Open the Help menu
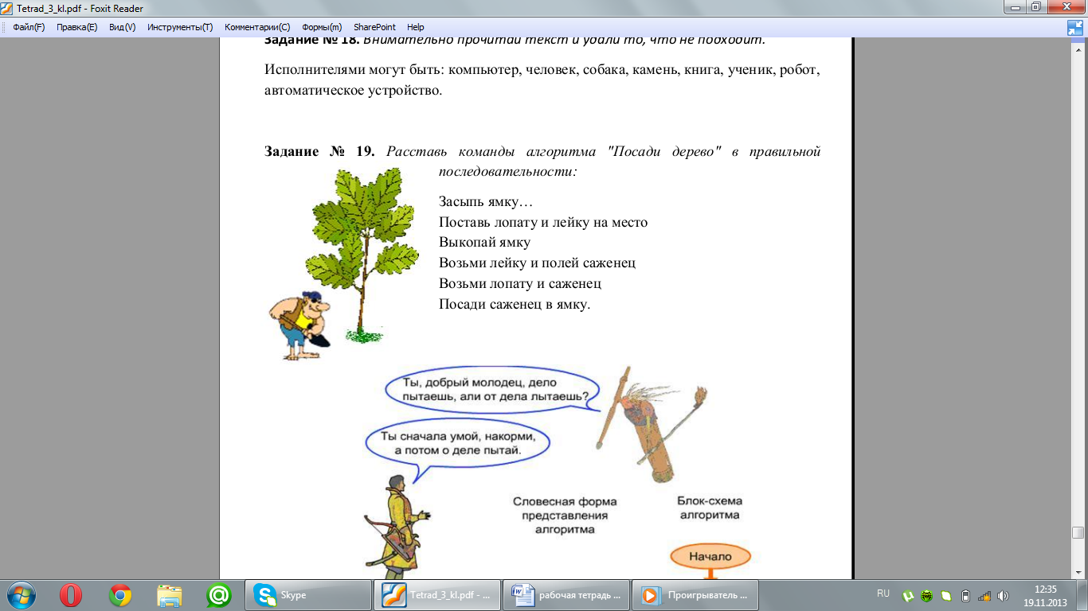 pos(415,27)
